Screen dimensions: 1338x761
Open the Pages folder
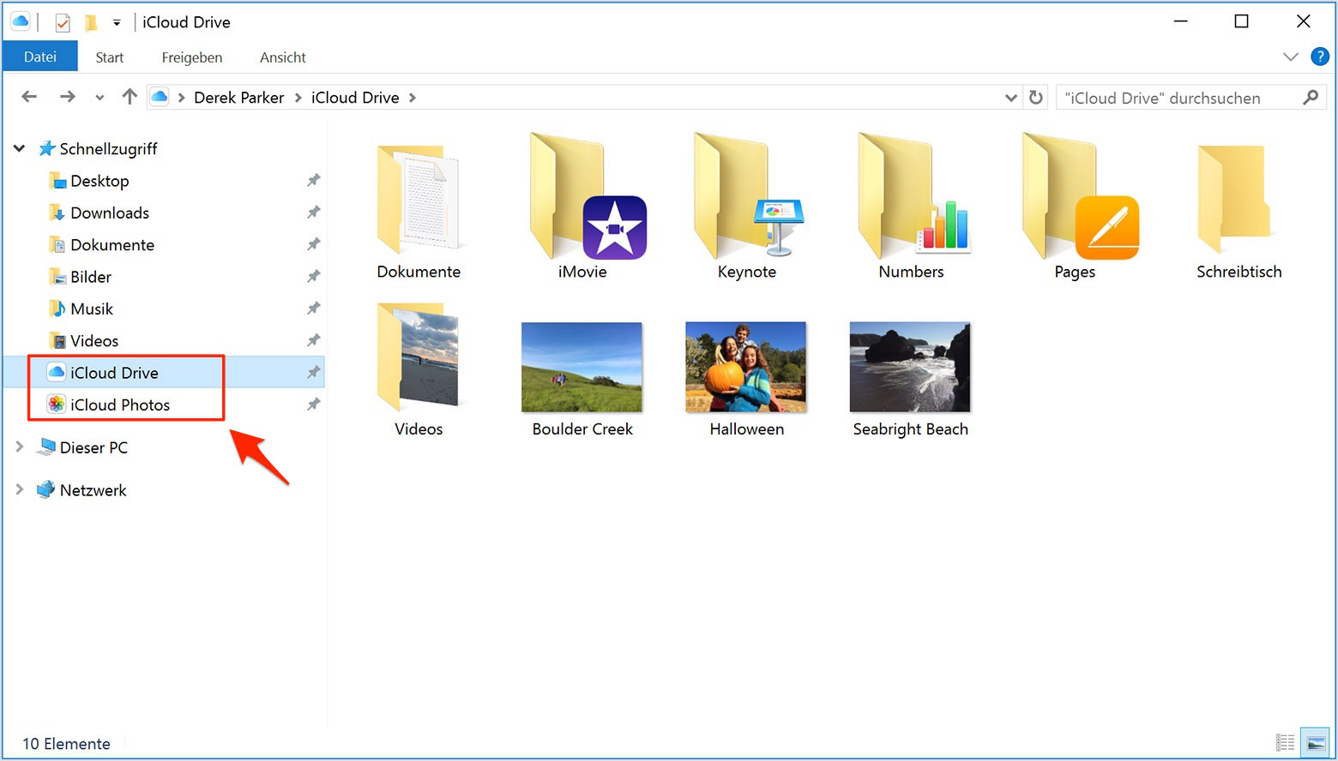pyautogui.click(x=1075, y=206)
